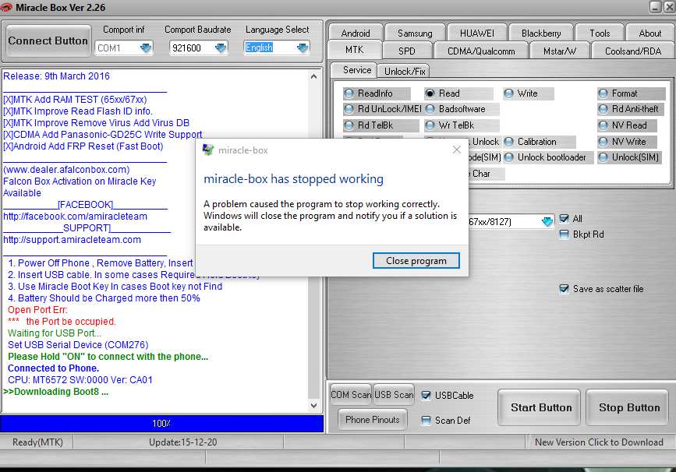Switch to the Samsung tab
The image size is (676, 472).
[415, 33]
